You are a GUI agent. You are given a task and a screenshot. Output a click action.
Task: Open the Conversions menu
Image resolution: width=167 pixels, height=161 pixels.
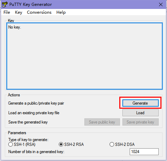39,12
